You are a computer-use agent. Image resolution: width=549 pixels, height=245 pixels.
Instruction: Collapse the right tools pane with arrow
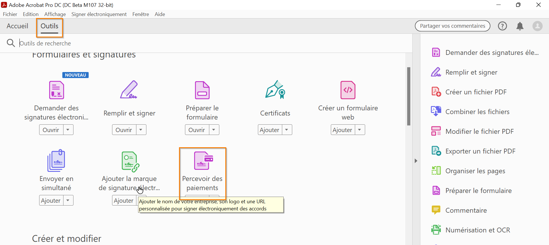pyautogui.click(x=416, y=161)
